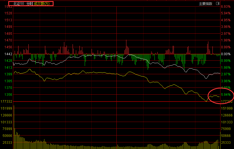Click the 1485 price axis label
234x149 pixels.
[x=8, y=34]
